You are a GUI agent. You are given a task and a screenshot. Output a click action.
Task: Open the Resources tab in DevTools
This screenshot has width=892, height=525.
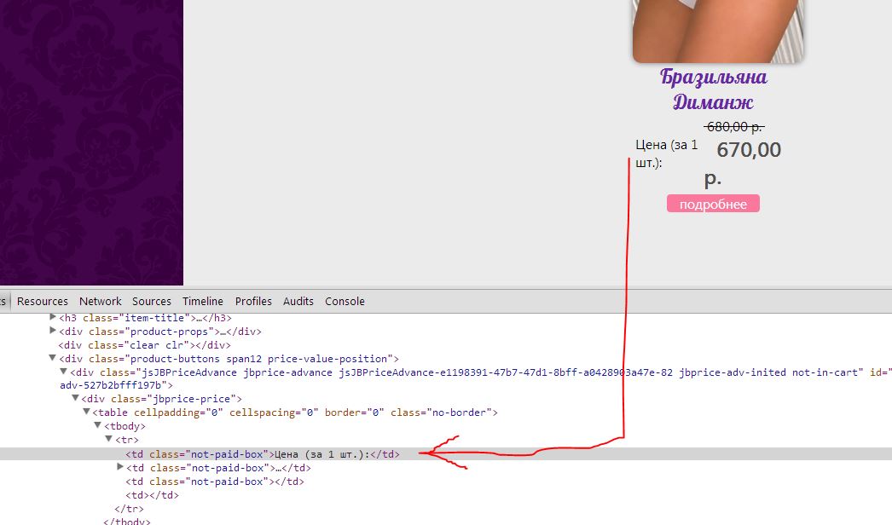point(43,301)
